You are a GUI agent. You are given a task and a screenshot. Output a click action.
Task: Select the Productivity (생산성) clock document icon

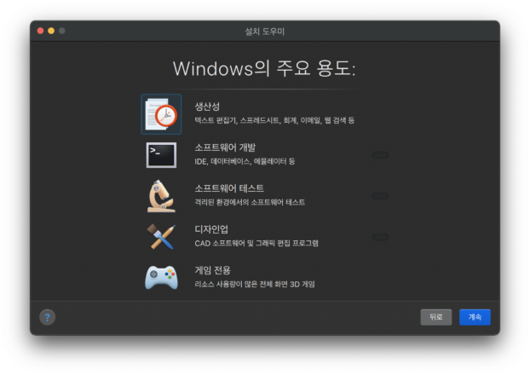coord(161,114)
